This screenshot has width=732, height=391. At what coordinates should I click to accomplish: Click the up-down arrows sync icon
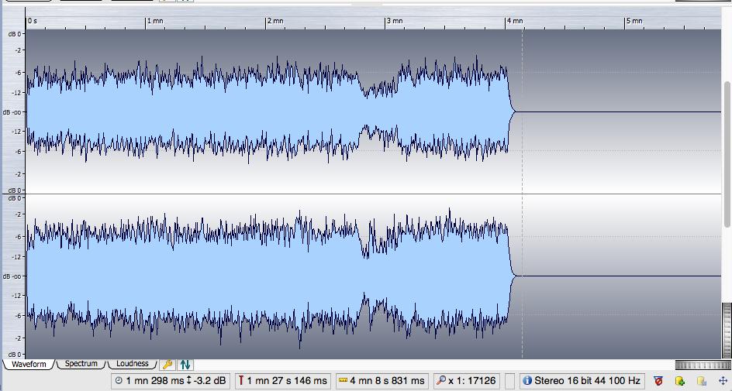[185, 365]
